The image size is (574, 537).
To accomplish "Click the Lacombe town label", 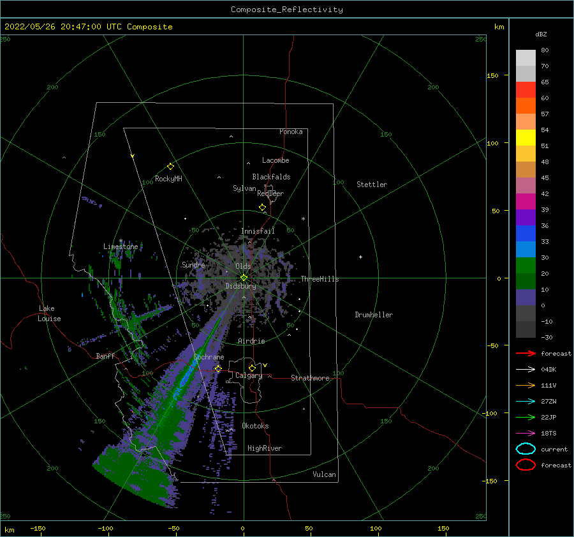I will (x=276, y=160).
